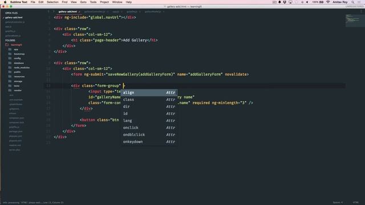
Task: Open package.json in the sidebar
Action: (x=15, y=132)
